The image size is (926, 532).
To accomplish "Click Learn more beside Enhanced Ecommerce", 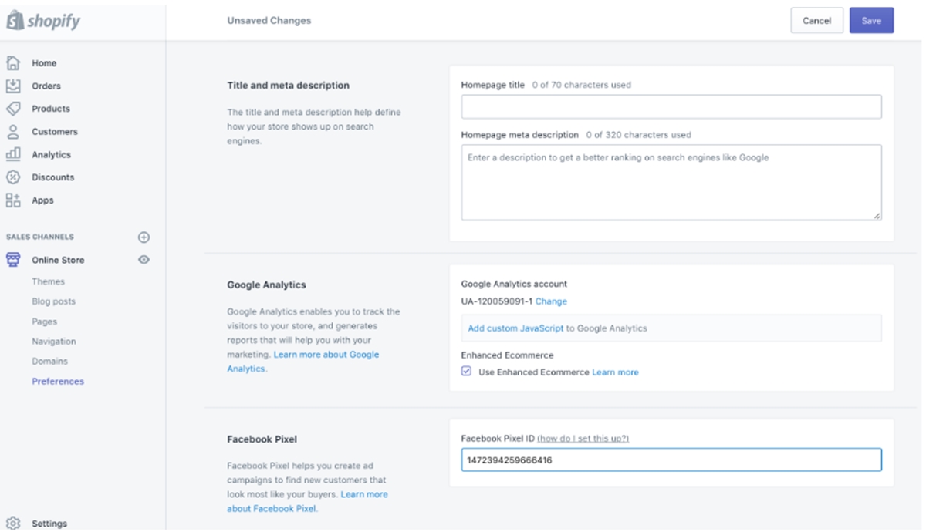I will click(x=615, y=372).
